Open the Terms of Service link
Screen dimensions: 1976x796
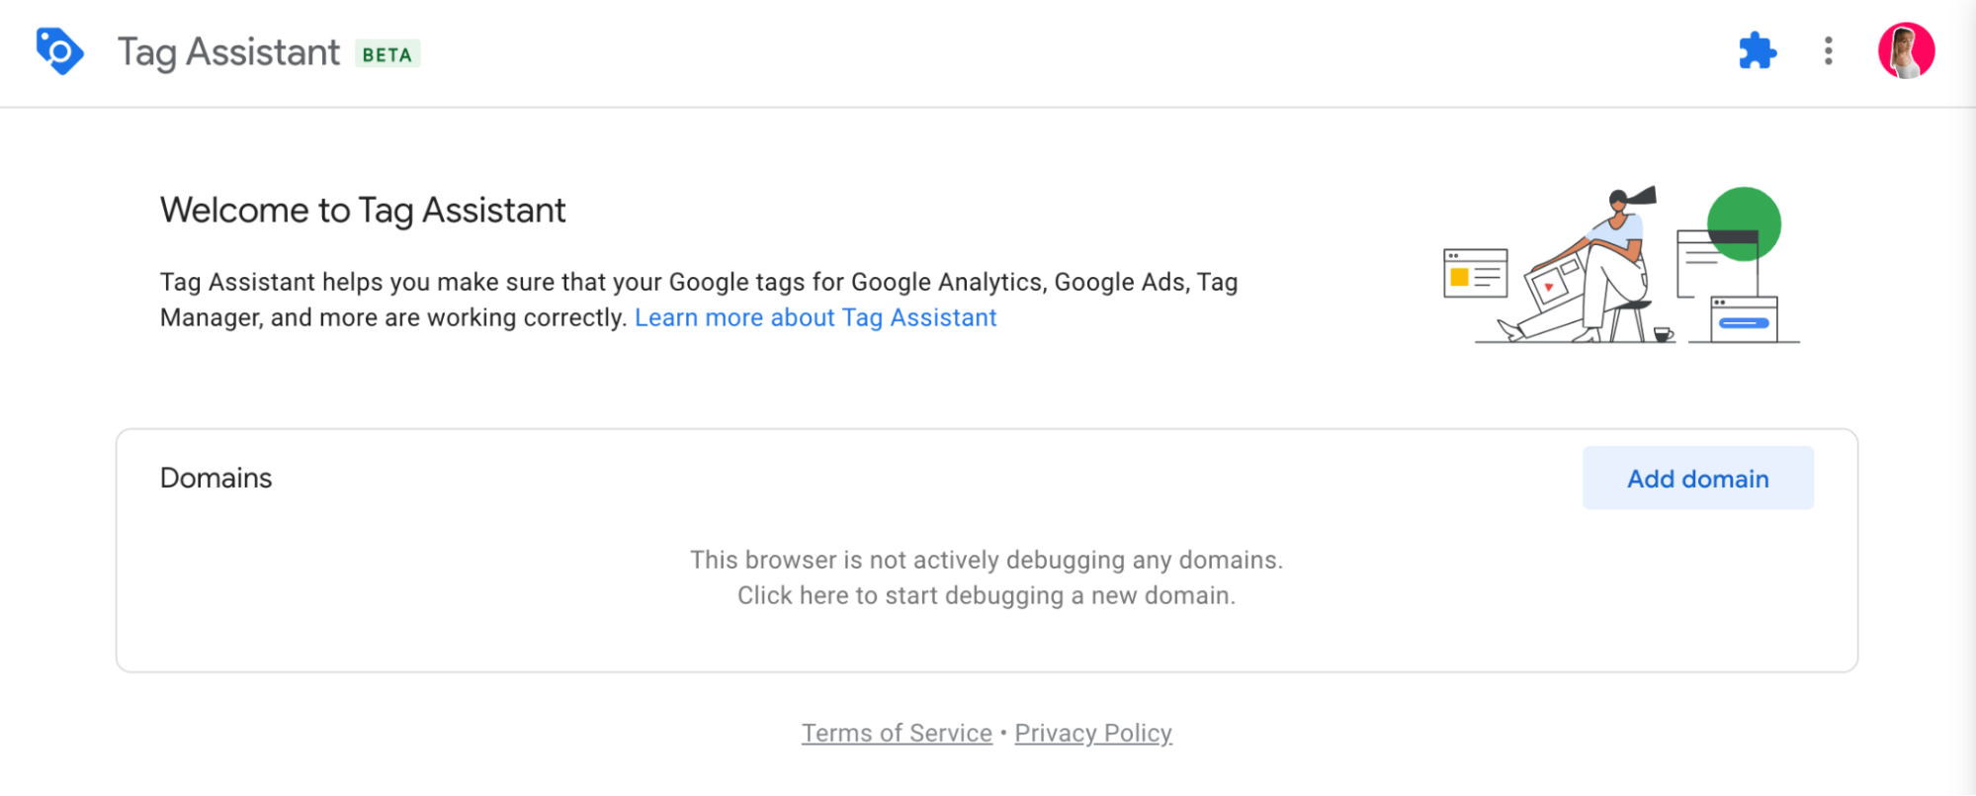tap(897, 733)
